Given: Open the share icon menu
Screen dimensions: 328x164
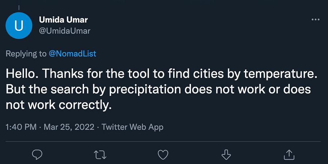Looking at the screenshot, I should click(x=289, y=154).
